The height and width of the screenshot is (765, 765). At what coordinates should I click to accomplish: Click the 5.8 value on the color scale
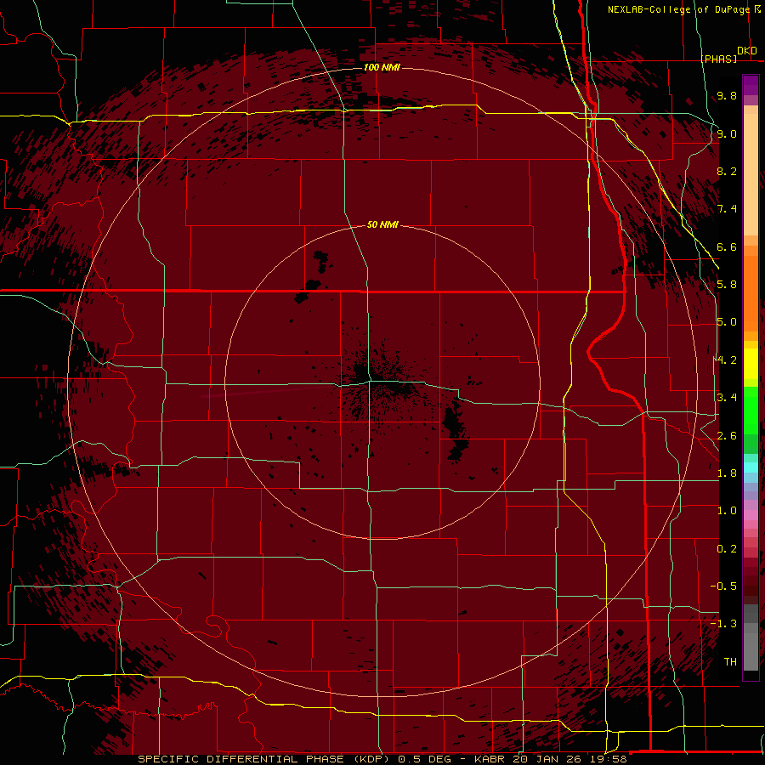(x=727, y=285)
